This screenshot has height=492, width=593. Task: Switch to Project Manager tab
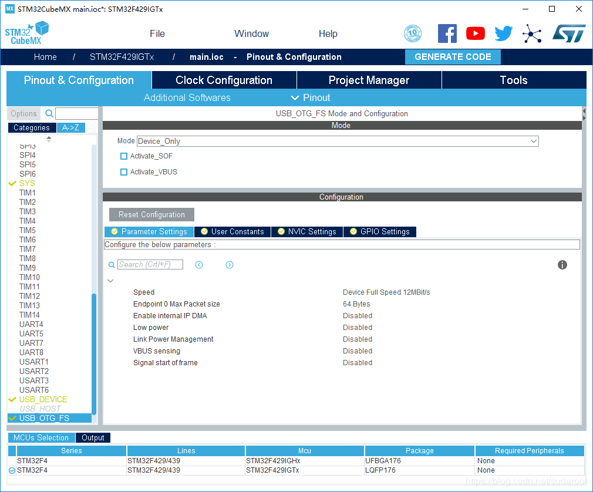[369, 80]
